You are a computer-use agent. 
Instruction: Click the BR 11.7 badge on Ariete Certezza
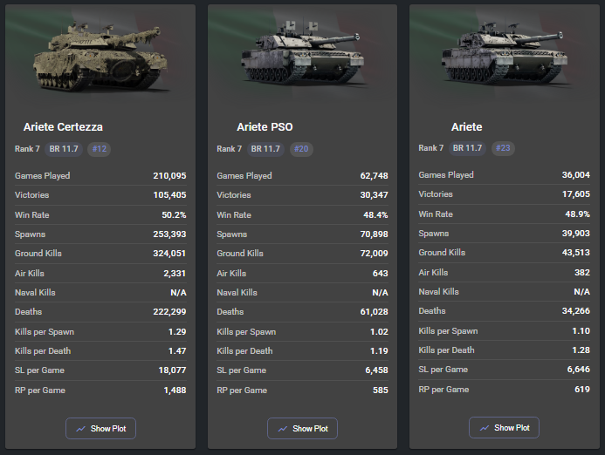[x=64, y=149]
